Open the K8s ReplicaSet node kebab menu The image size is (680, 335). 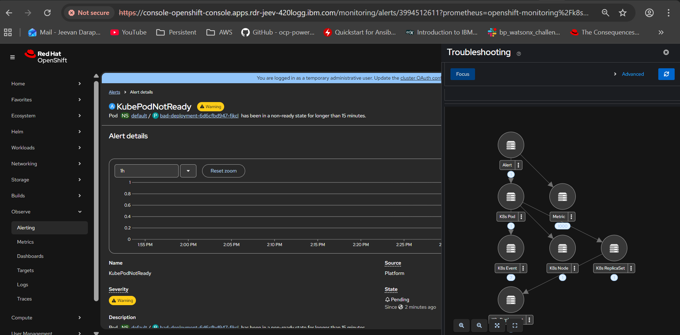click(x=631, y=268)
